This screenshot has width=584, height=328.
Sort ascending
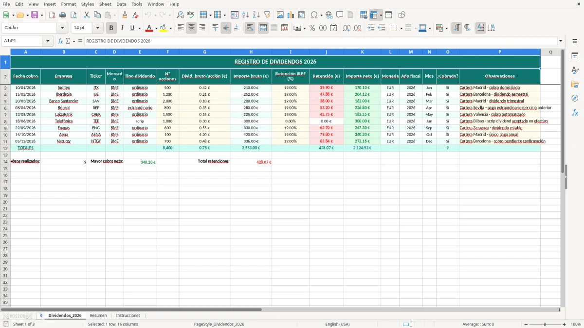(246, 15)
